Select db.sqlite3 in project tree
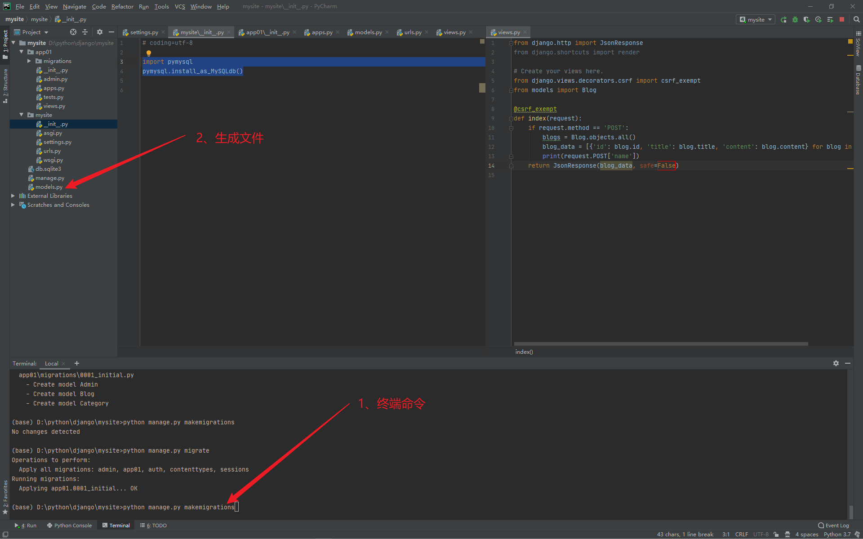Image resolution: width=863 pixels, height=539 pixels. tap(48, 169)
